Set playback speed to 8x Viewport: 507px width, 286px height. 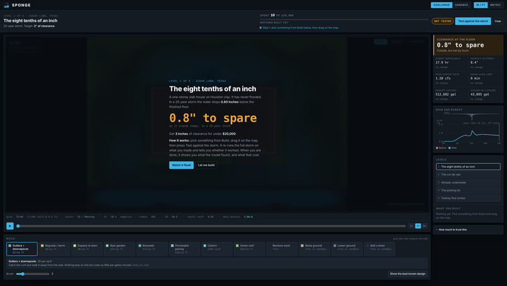tap(425, 226)
